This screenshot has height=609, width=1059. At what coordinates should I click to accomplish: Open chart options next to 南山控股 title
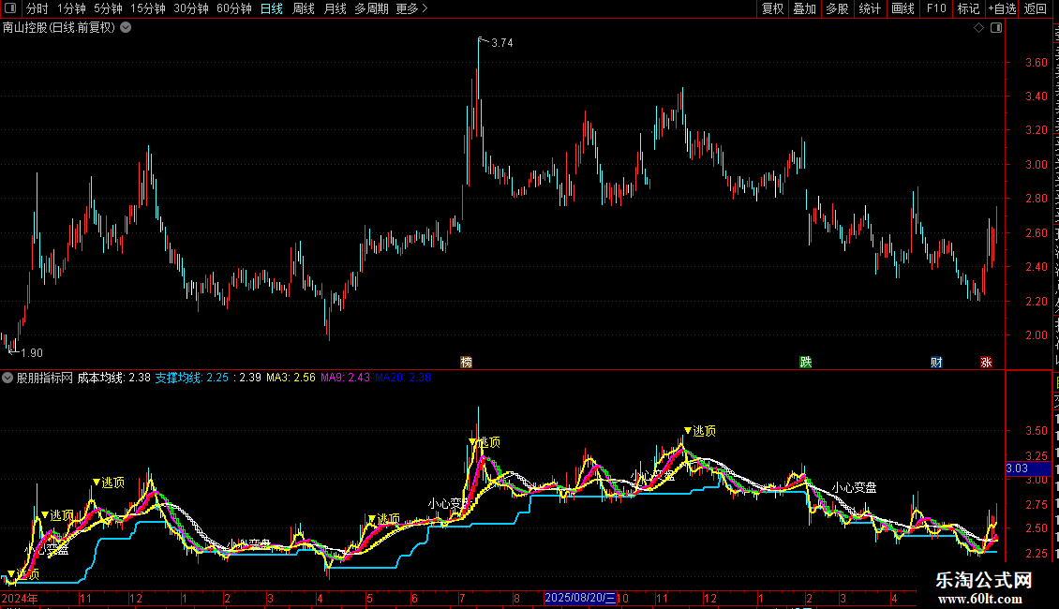coord(126,28)
